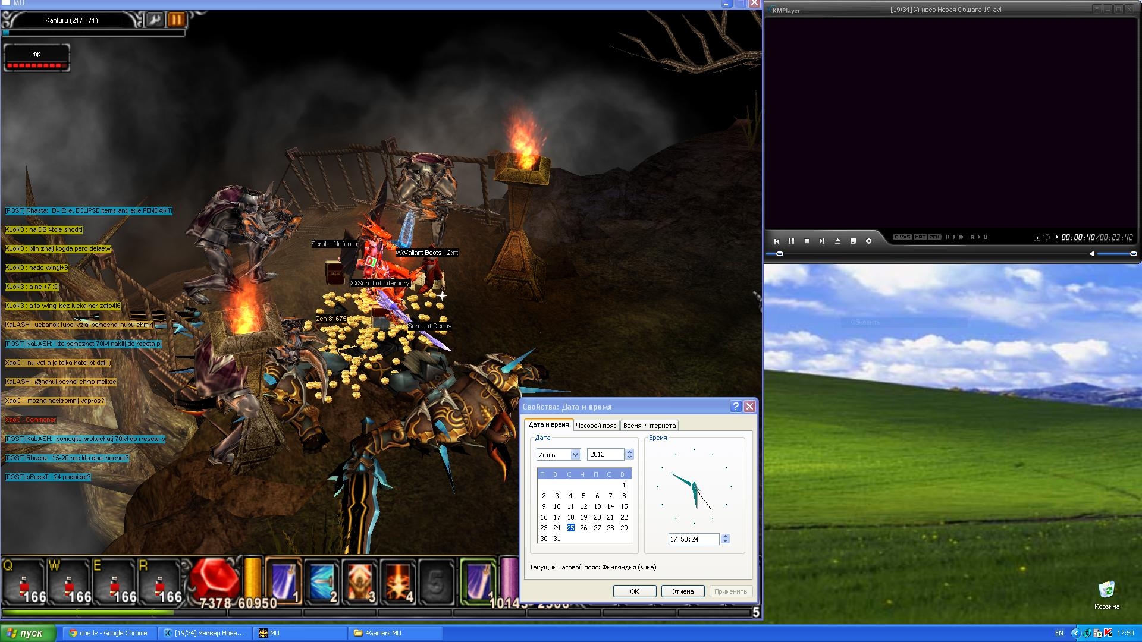Open the Время Интернета tab

pyautogui.click(x=649, y=426)
